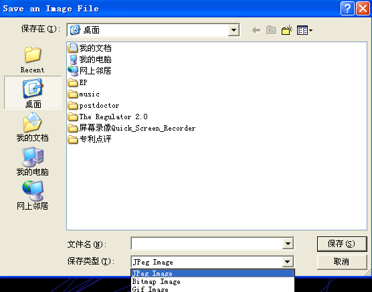The image size is (372, 292).
Task: Click the help question mark button
Action: click(x=347, y=9)
